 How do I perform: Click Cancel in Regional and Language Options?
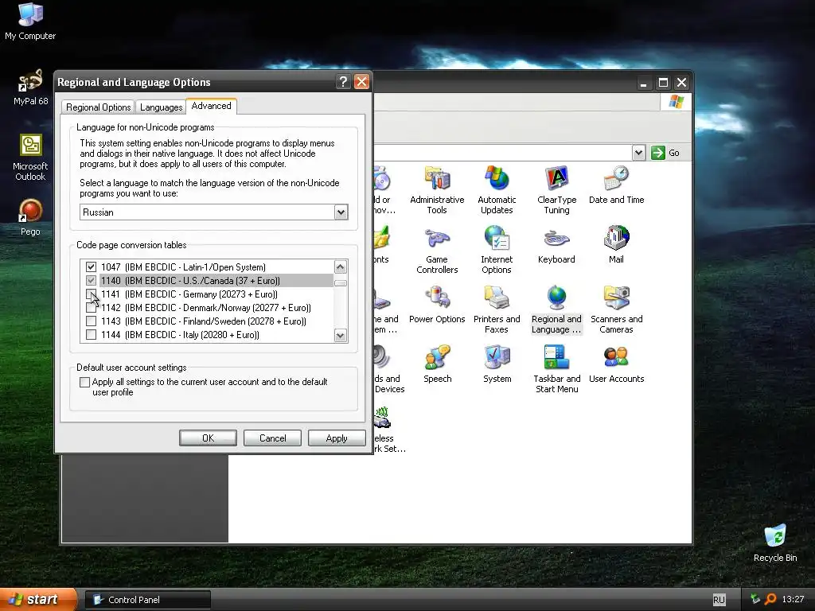pos(272,438)
